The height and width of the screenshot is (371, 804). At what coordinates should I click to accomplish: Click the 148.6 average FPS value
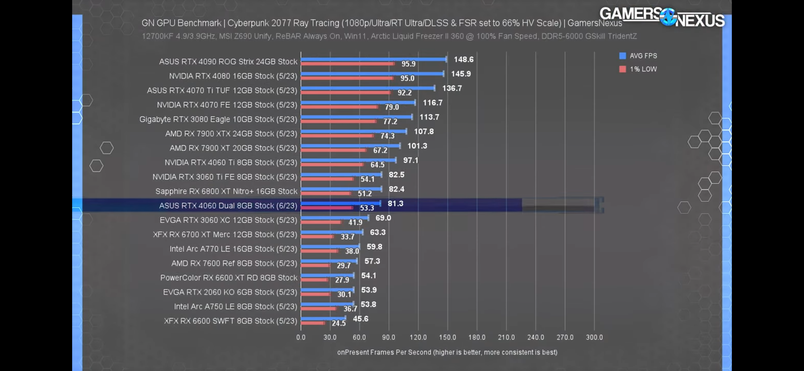tap(464, 59)
